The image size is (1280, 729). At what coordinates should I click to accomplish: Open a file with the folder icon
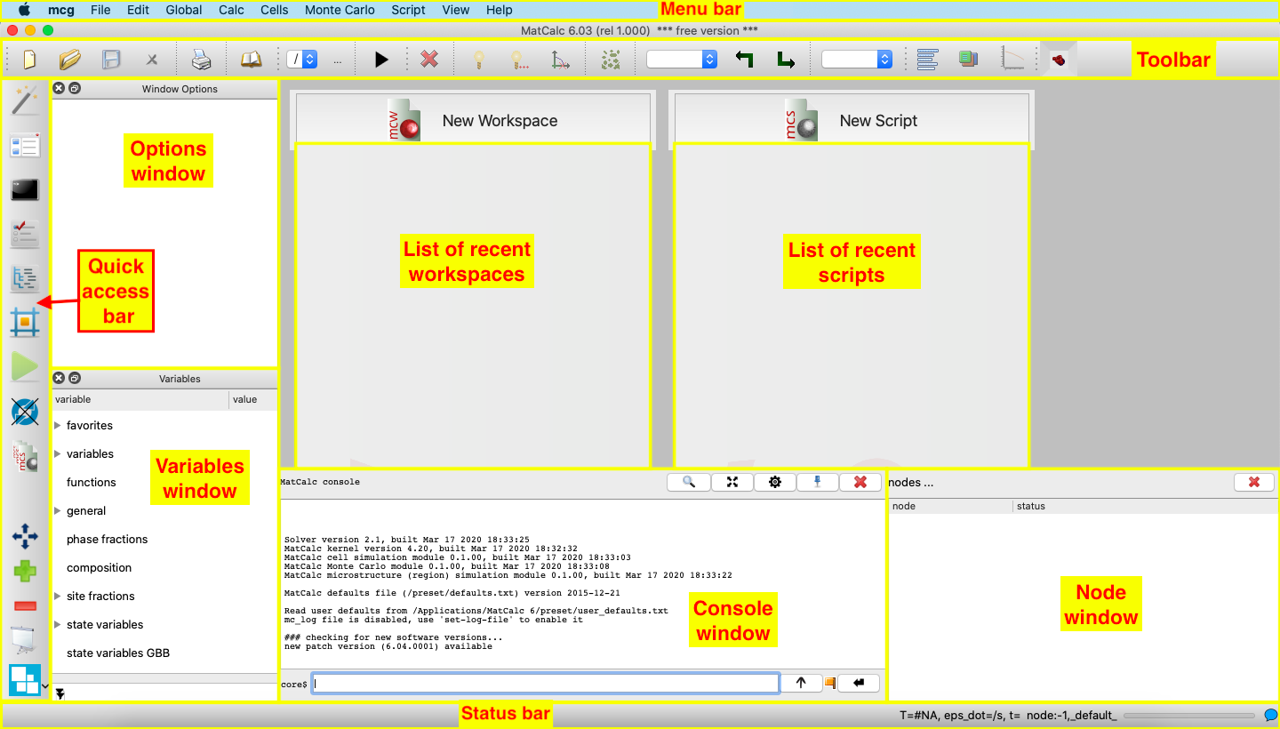coord(70,60)
